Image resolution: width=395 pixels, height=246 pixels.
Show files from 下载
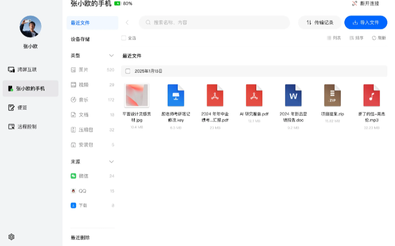(x=92, y=206)
